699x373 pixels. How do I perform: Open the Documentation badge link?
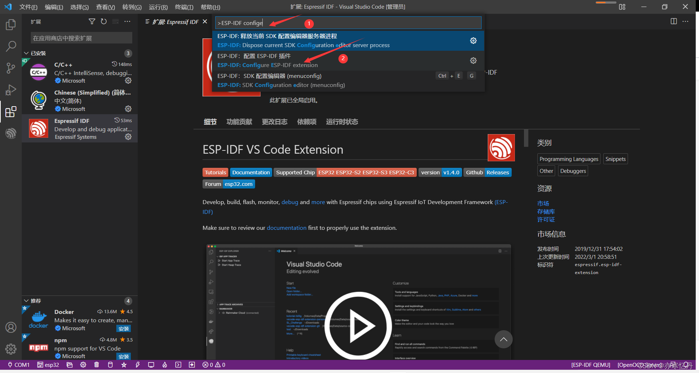pos(251,173)
